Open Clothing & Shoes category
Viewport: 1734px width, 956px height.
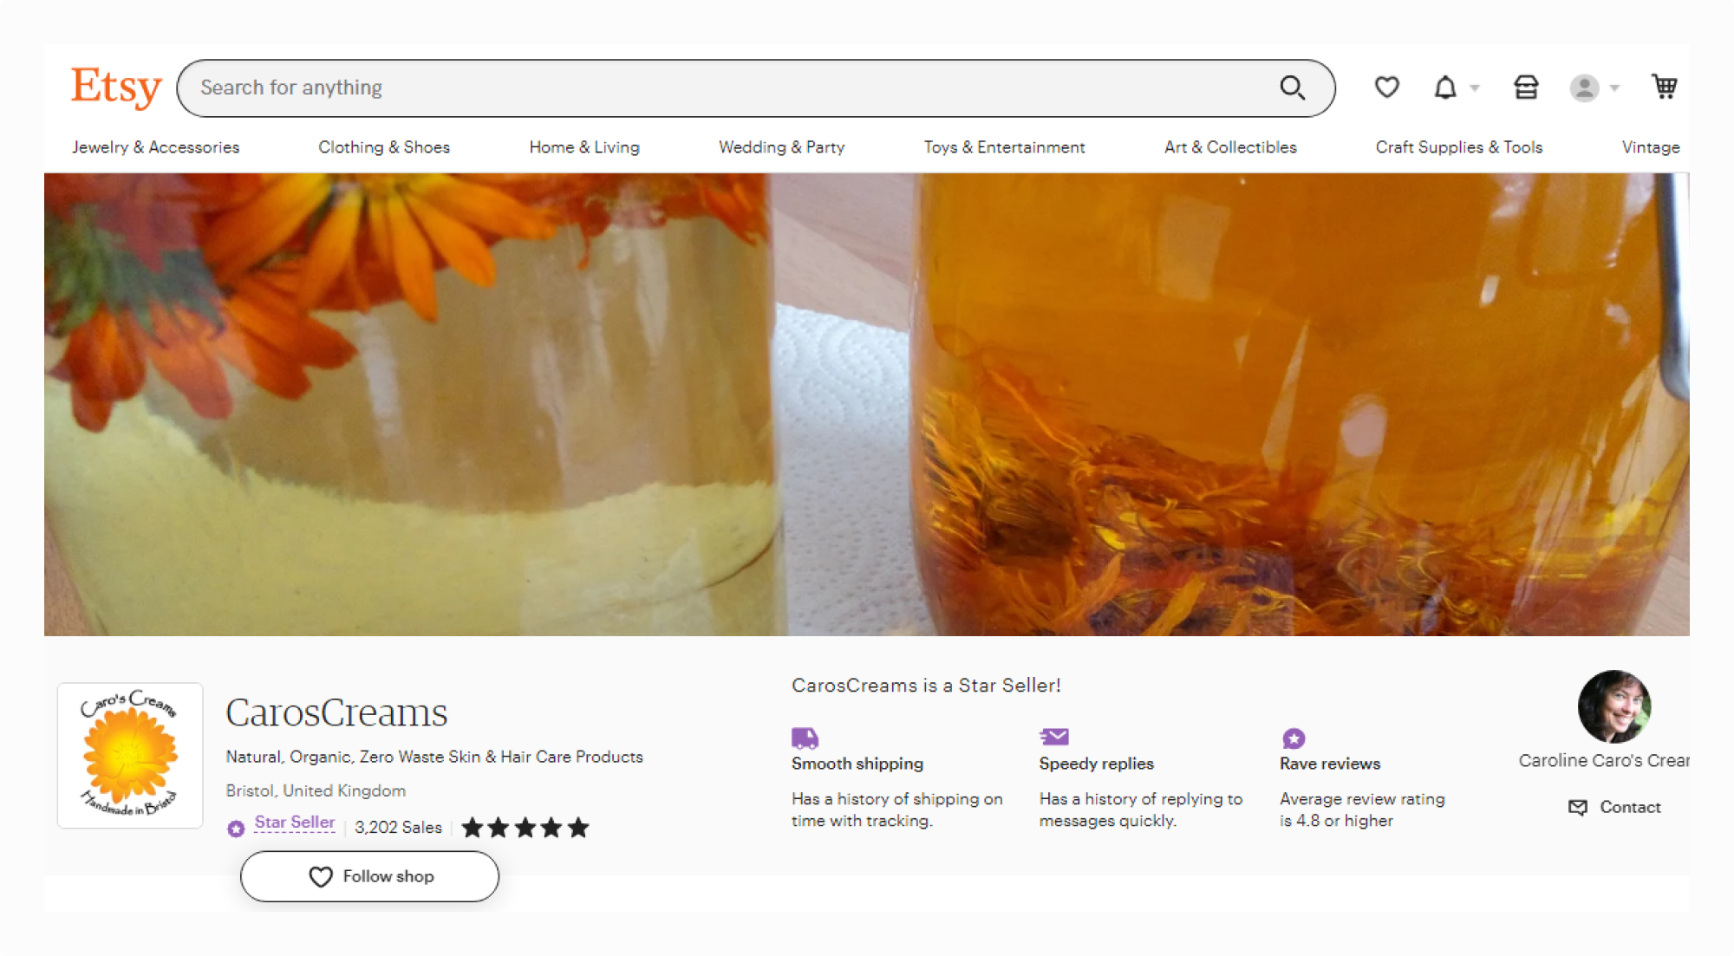(384, 147)
